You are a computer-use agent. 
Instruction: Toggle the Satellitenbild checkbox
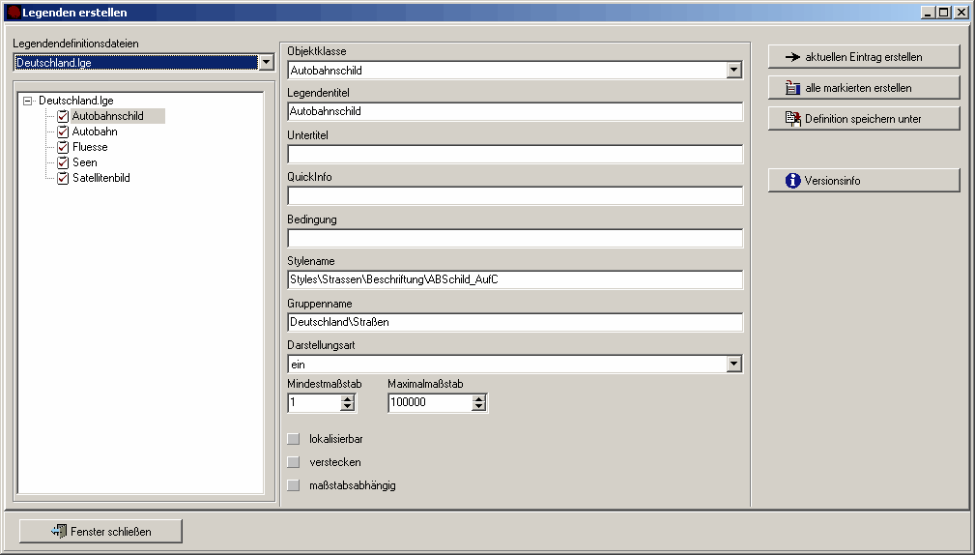[63, 178]
